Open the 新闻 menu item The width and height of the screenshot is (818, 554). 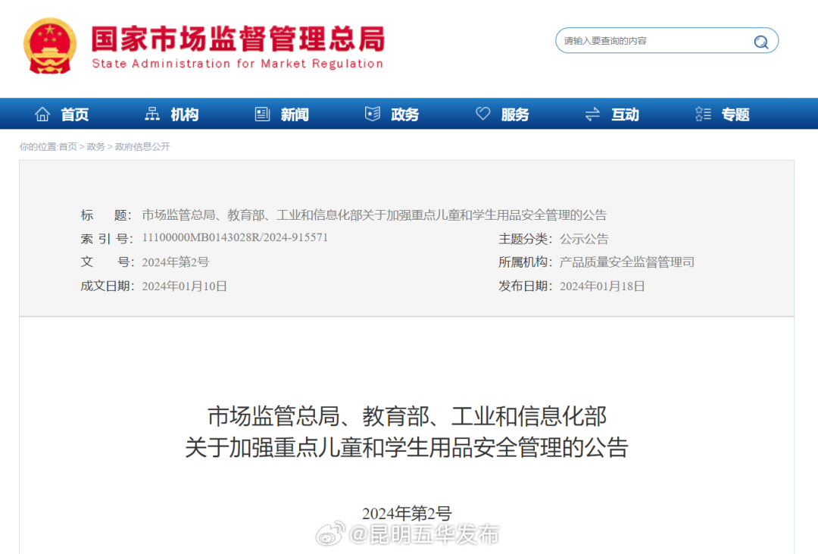(295, 114)
